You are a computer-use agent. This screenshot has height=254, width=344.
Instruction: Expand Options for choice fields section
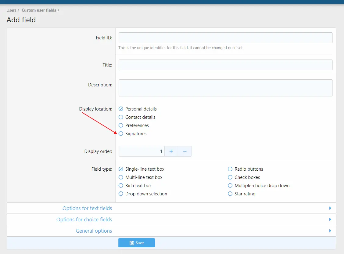click(x=171, y=220)
